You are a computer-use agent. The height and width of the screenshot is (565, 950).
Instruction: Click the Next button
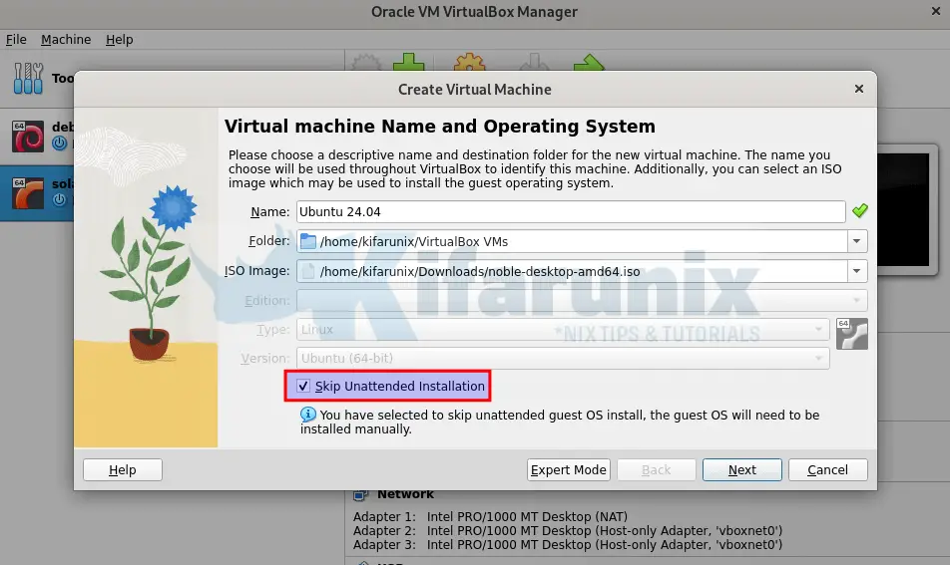tap(742, 470)
